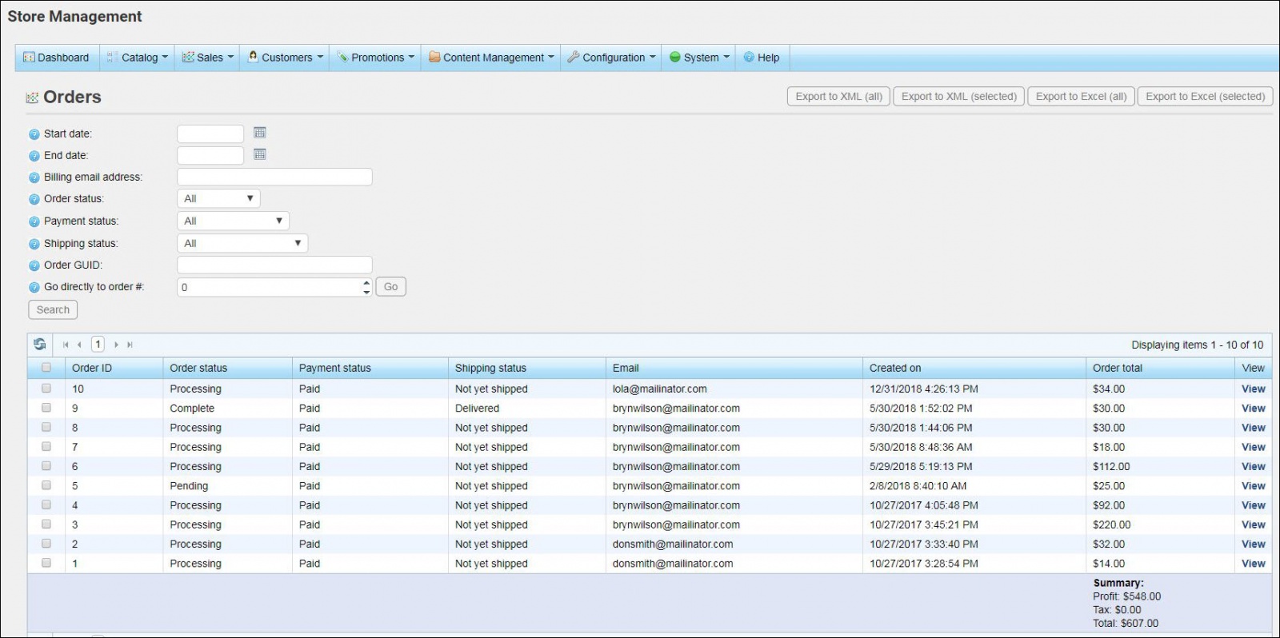Click the help icon beside Order GUID
1280x638 pixels.
click(x=34, y=265)
